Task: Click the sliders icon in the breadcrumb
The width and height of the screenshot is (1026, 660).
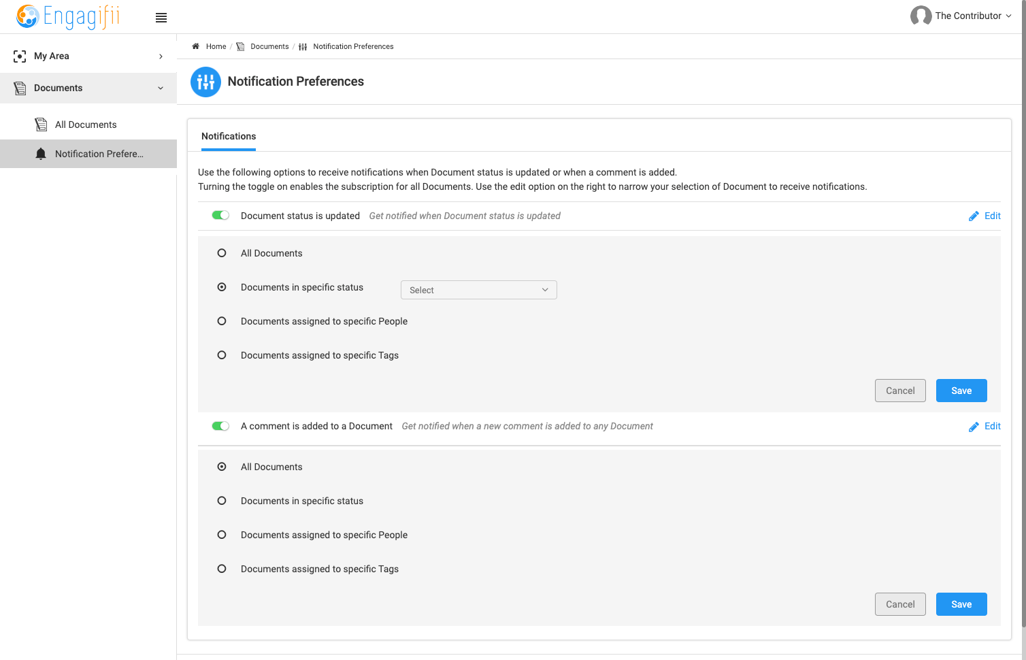Action: [x=303, y=47]
